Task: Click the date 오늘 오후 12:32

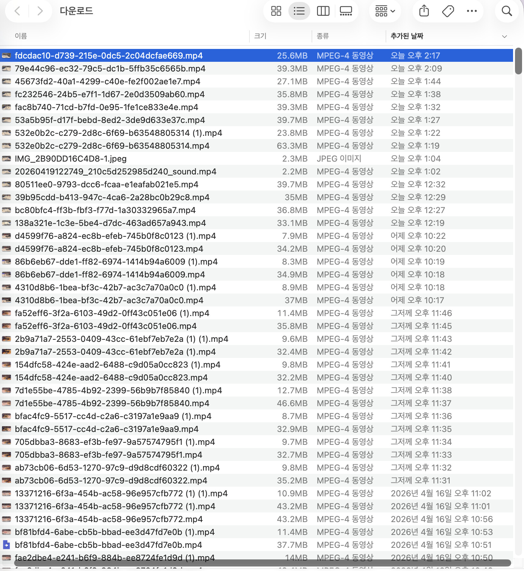Action: click(418, 184)
